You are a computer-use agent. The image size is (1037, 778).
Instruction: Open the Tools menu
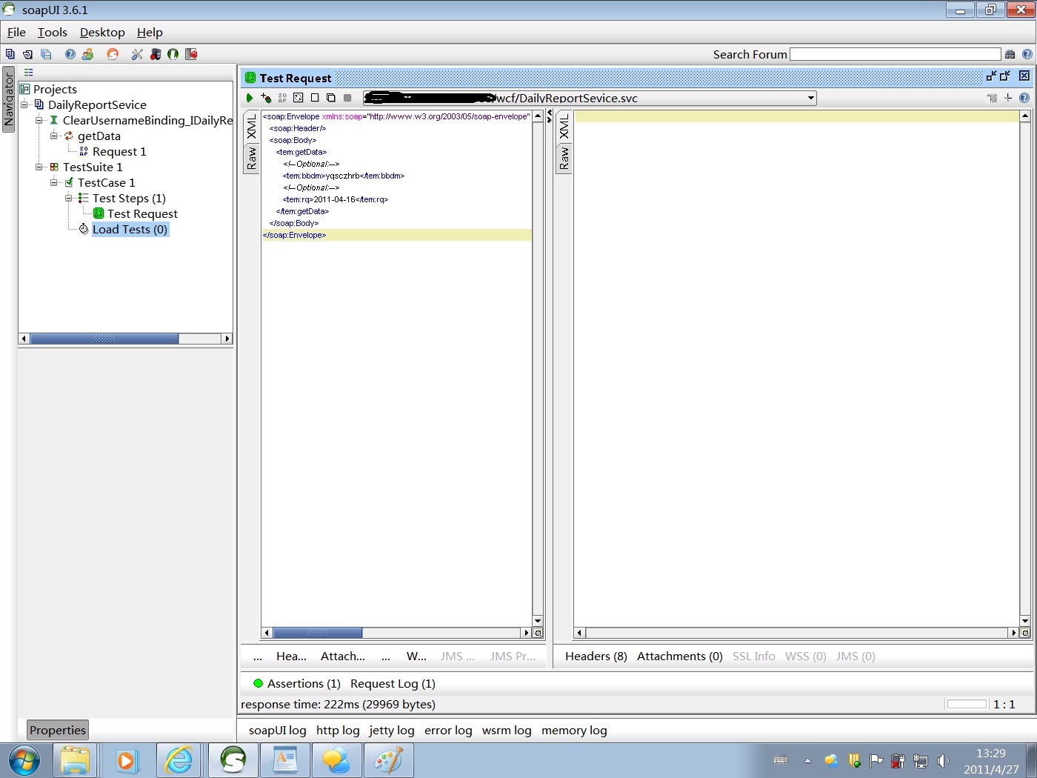53,33
